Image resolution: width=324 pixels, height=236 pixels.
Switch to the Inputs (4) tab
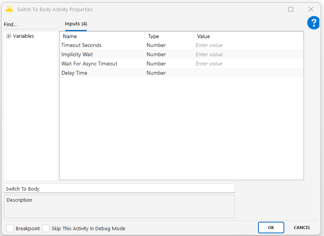[76, 24]
